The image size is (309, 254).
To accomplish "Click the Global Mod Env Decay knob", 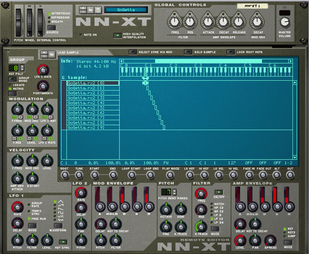I will click(257, 22).
